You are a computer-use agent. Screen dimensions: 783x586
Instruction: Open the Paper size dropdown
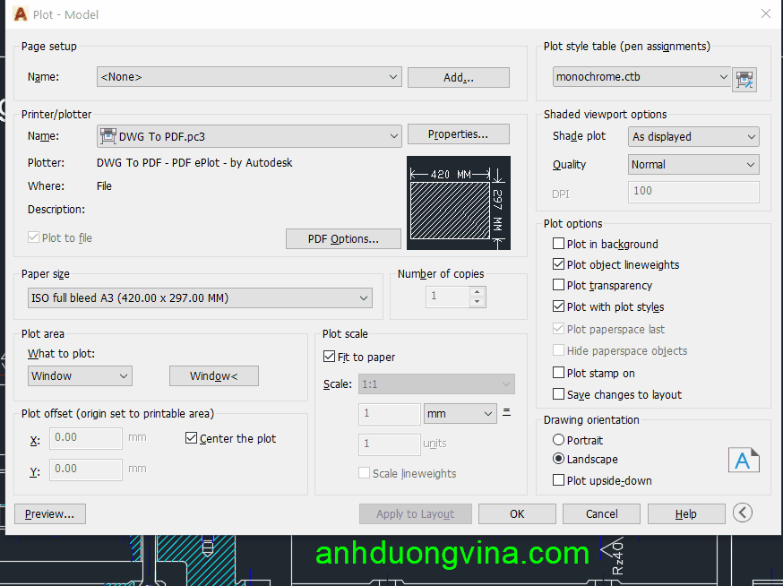point(200,298)
